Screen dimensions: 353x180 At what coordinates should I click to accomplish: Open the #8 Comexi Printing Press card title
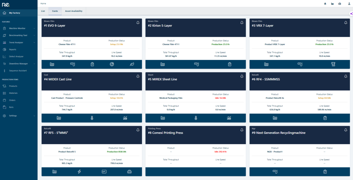165,133
